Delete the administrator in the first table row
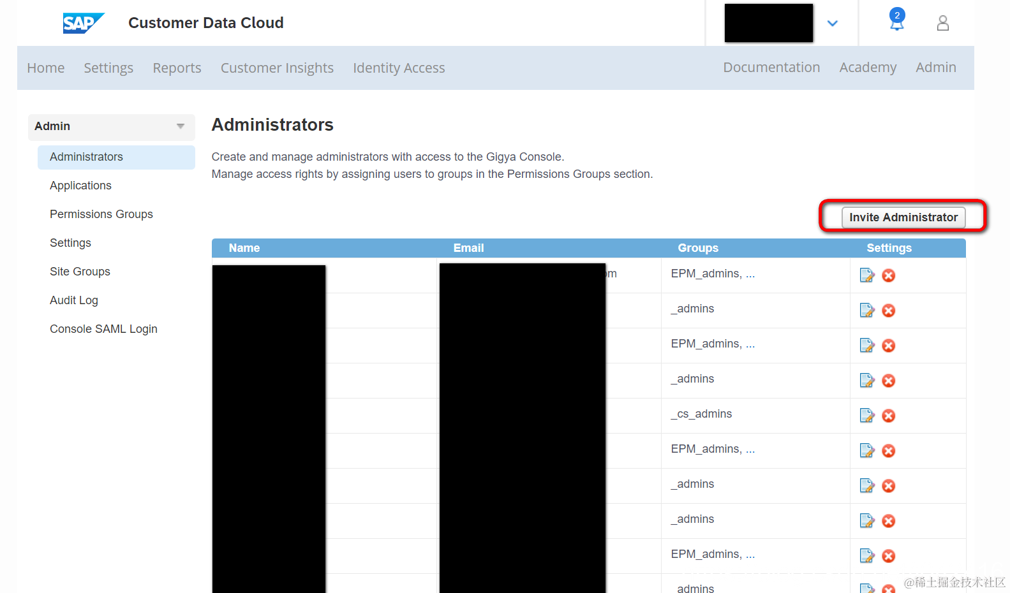 (x=888, y=275)
